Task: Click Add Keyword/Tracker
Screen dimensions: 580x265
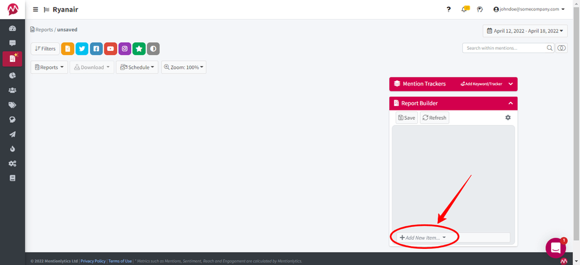Action: pyautogui.click(x=481, y=84)
